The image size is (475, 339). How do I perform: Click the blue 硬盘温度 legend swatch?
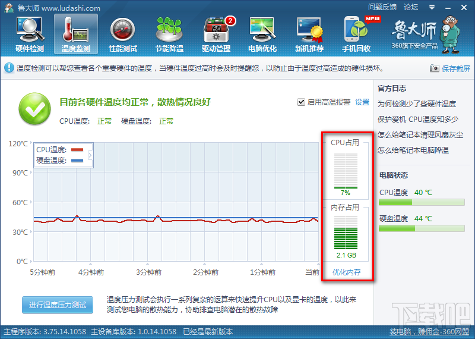pos(77,161)
